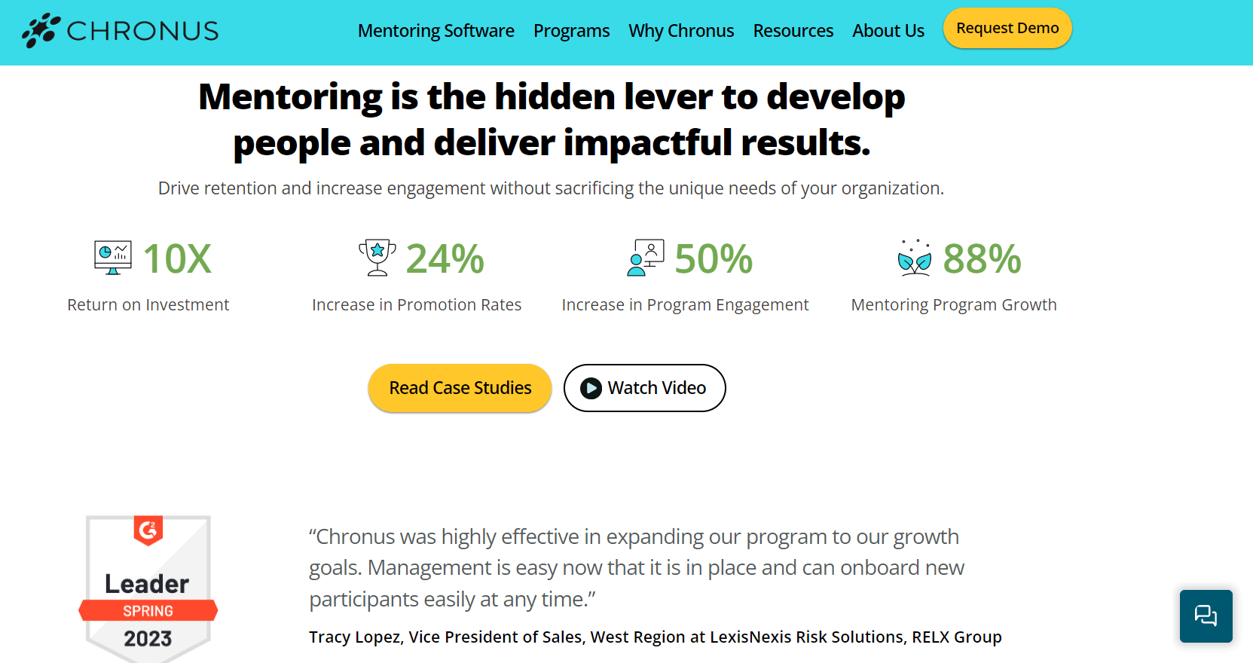Open the Mentoring Software menu
Image resolution: width=1253 pixels, height=663 pixels.
(x=435, y=31)
